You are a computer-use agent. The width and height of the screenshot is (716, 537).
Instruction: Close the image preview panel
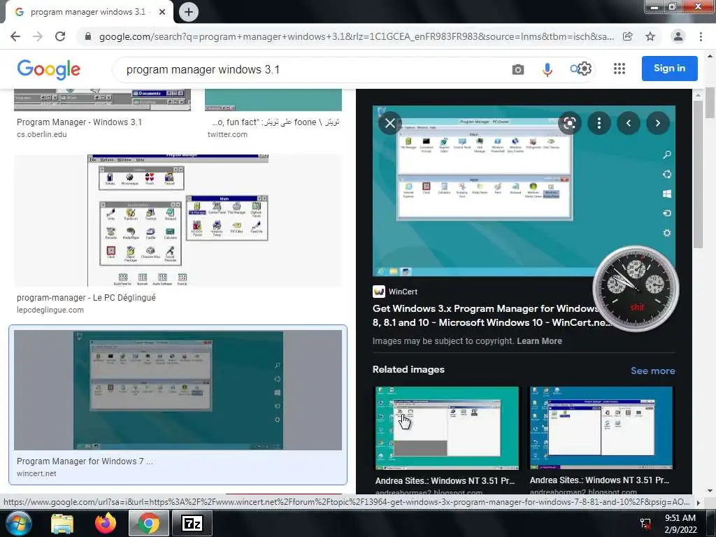[x=390, y=123]
